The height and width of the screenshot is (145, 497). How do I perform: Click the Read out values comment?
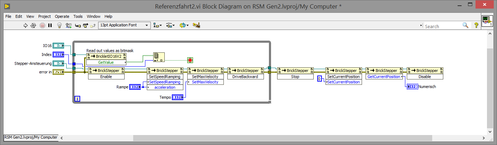click(110, 51)
